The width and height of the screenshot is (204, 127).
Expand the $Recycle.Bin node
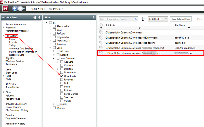(50, 26)
